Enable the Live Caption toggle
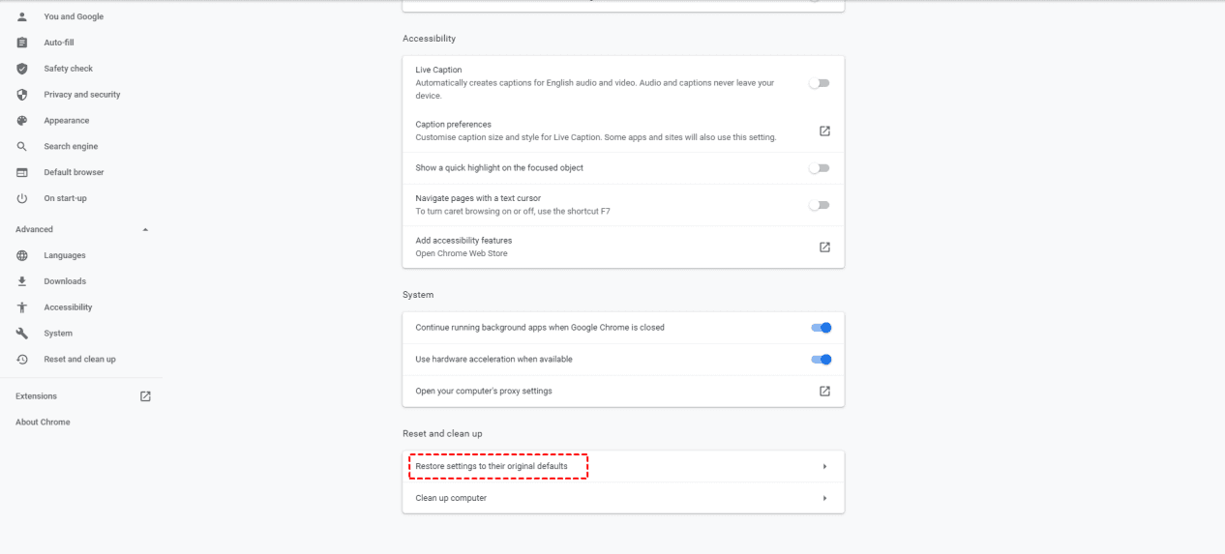This screenshot has width=1225, height=554. [x=820, y=83]
